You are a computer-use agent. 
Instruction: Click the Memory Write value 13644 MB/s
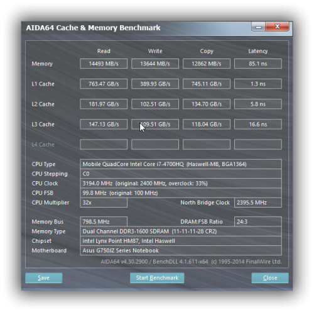click(155, 64)
